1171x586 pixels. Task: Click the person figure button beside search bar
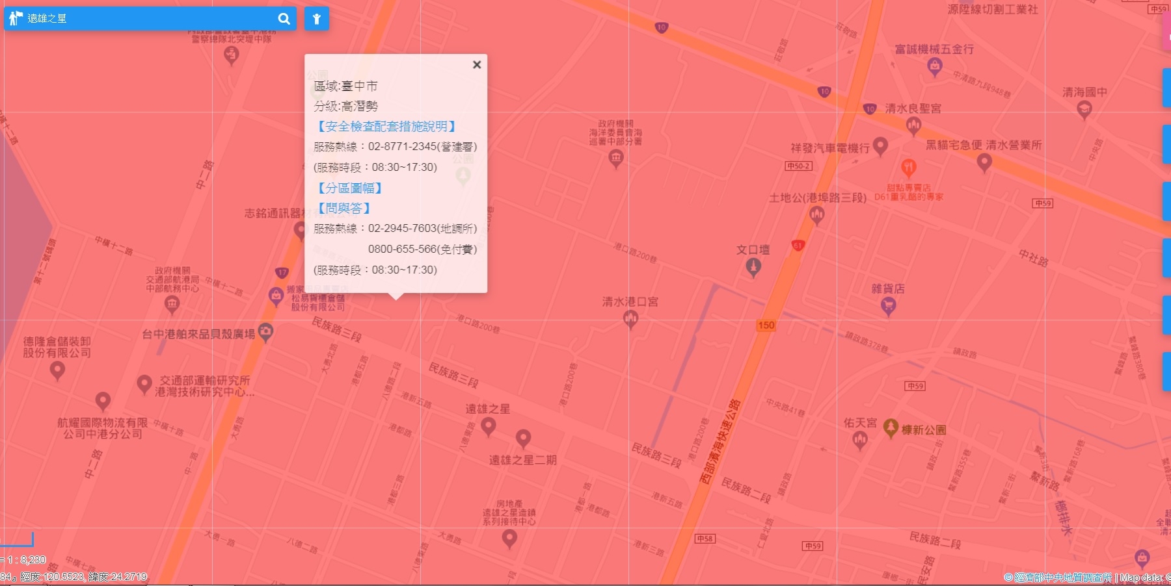point(316,19)
